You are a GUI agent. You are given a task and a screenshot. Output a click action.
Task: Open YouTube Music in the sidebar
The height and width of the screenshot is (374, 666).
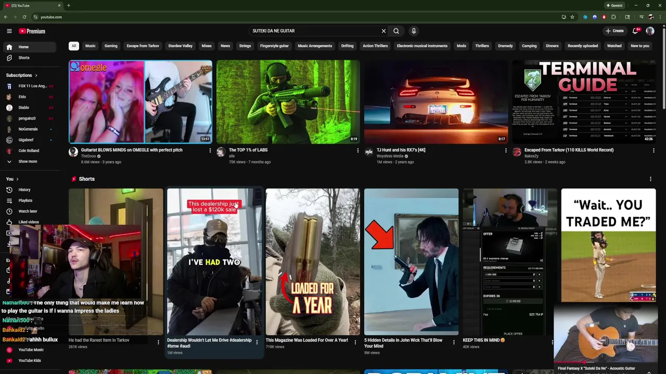[x=30, y=350]
